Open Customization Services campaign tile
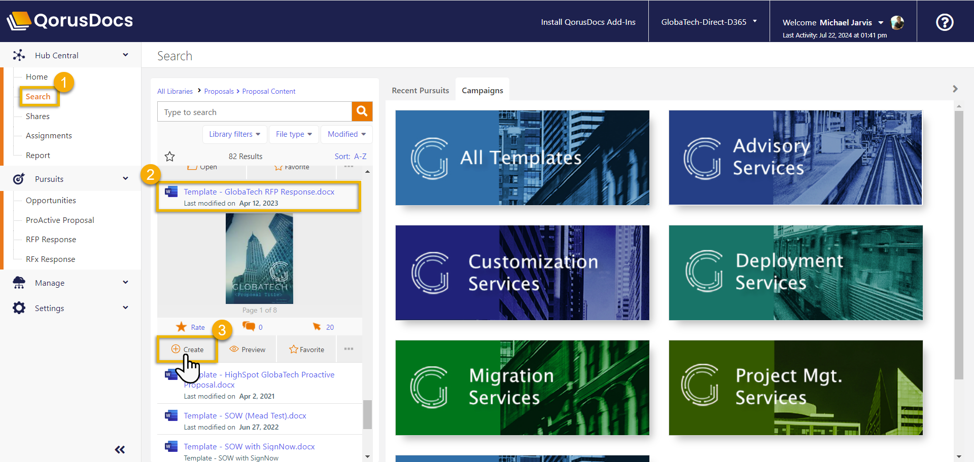The width and height of the screenshot is (974, 462). 522,273
